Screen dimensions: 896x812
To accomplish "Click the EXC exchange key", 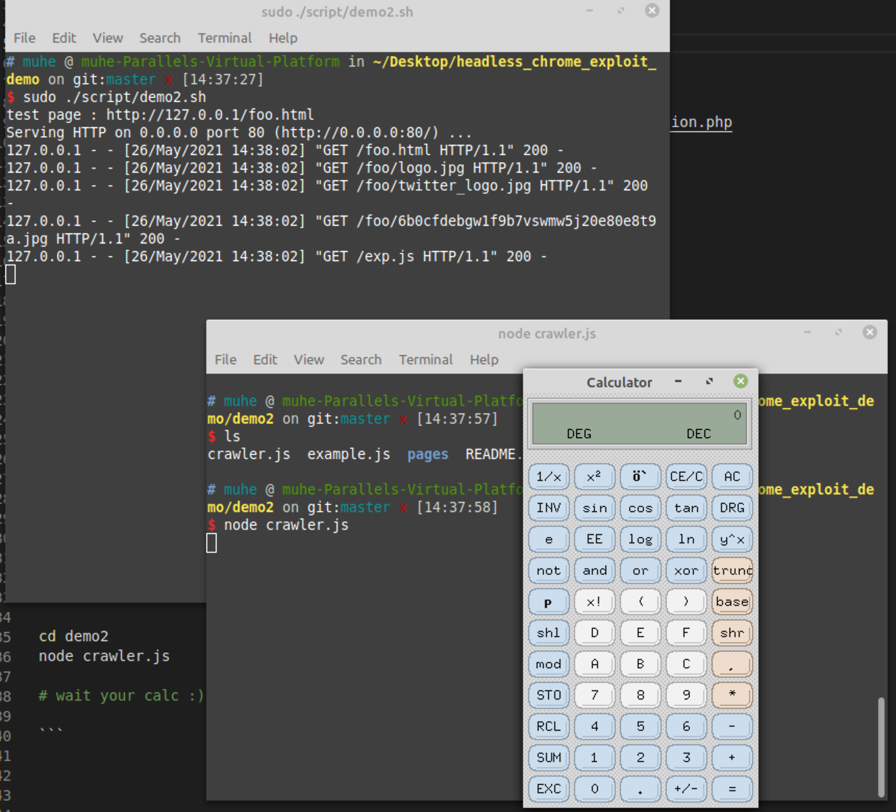I will click(549, 789).
